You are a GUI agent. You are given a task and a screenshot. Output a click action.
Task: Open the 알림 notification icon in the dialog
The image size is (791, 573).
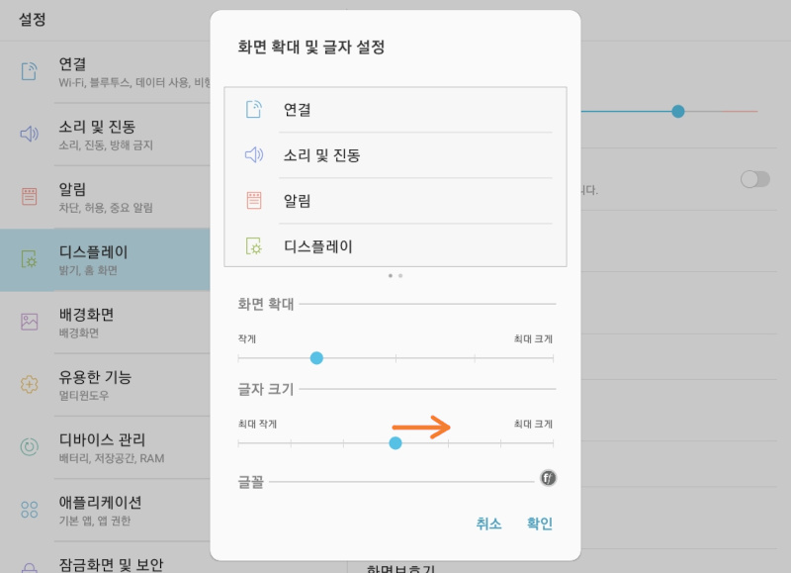coord(253,200)
